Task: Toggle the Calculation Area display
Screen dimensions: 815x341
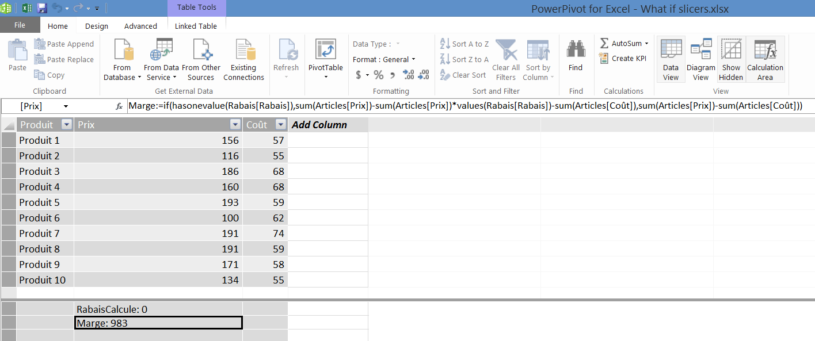Action: pos(765,50)
